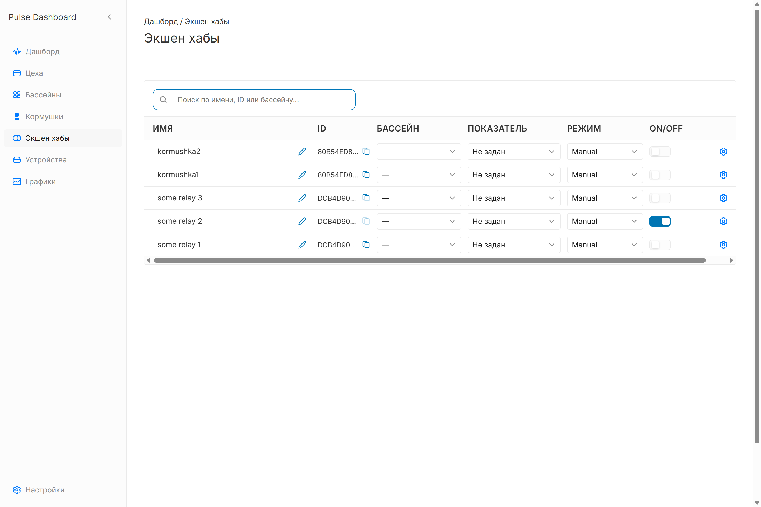Image resolution: width=761 pixels, height=507 pixels.
Task: Open settings gear for kormushka2
Action: click(723, 151)
